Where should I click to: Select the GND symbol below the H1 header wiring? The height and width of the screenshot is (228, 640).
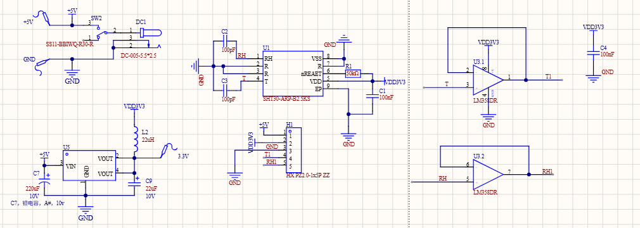[234, 176]
